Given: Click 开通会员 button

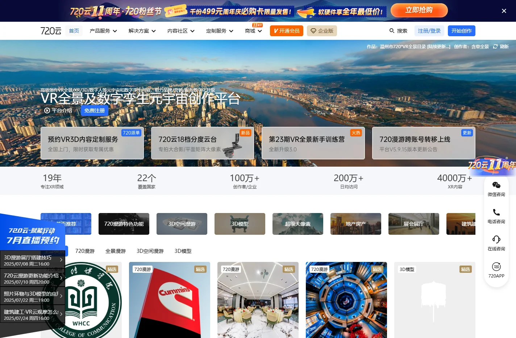Looking at the screenshot, I should [x=287, y=31].
